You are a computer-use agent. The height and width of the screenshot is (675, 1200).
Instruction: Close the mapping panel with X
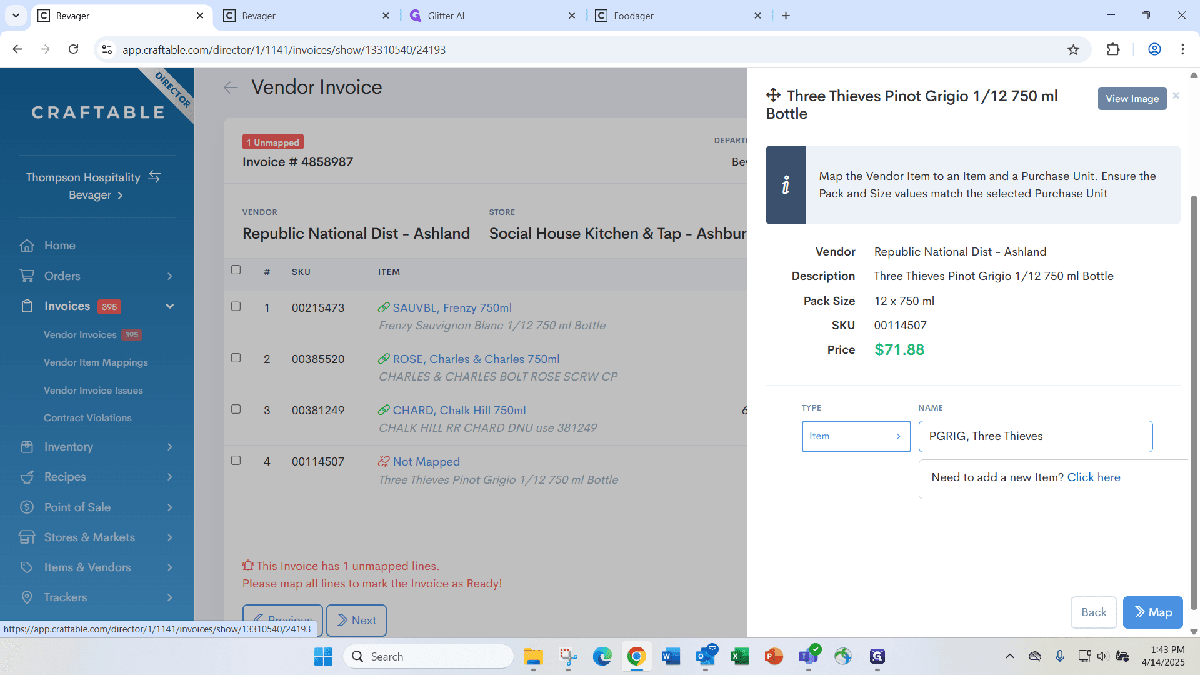coord(1176,96)
